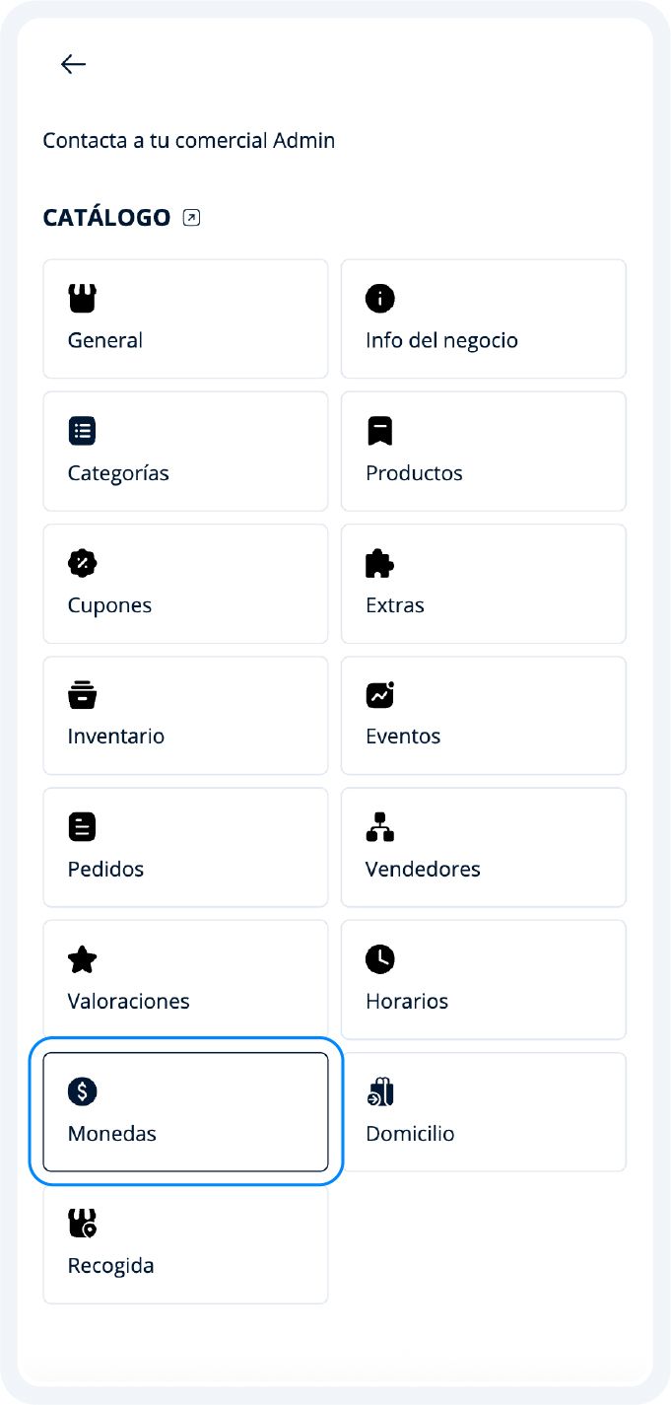Click the Inventario box icon

point(83,695)
